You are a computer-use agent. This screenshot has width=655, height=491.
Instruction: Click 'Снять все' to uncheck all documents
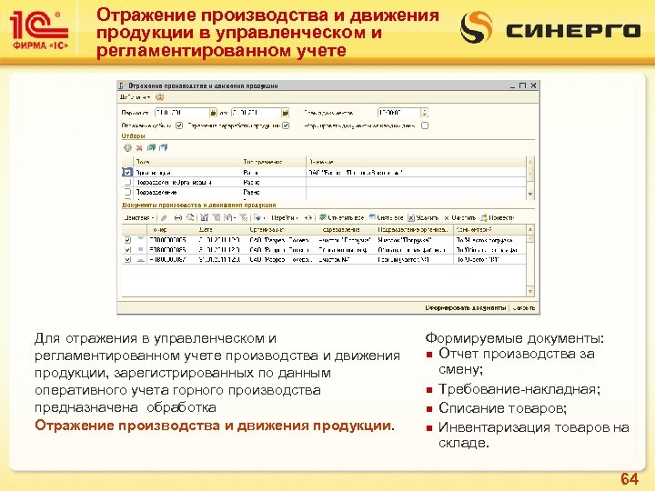(x=386, y=217)
